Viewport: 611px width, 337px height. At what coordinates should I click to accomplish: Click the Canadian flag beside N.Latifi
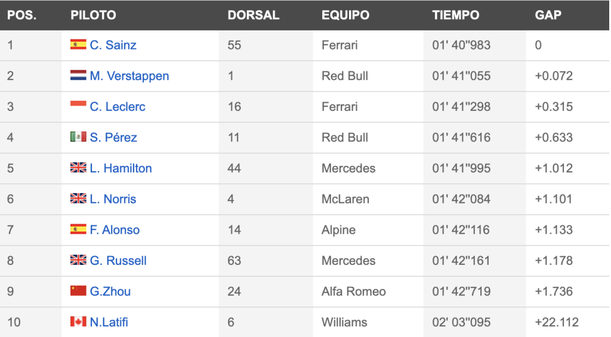(78, 321)
